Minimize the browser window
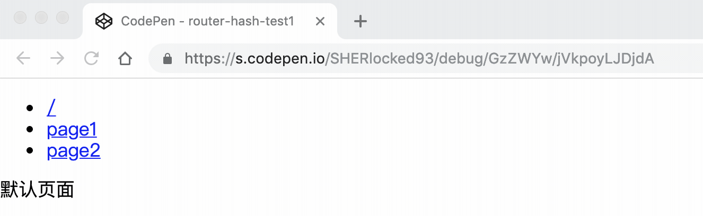 (x=41, y=17)
